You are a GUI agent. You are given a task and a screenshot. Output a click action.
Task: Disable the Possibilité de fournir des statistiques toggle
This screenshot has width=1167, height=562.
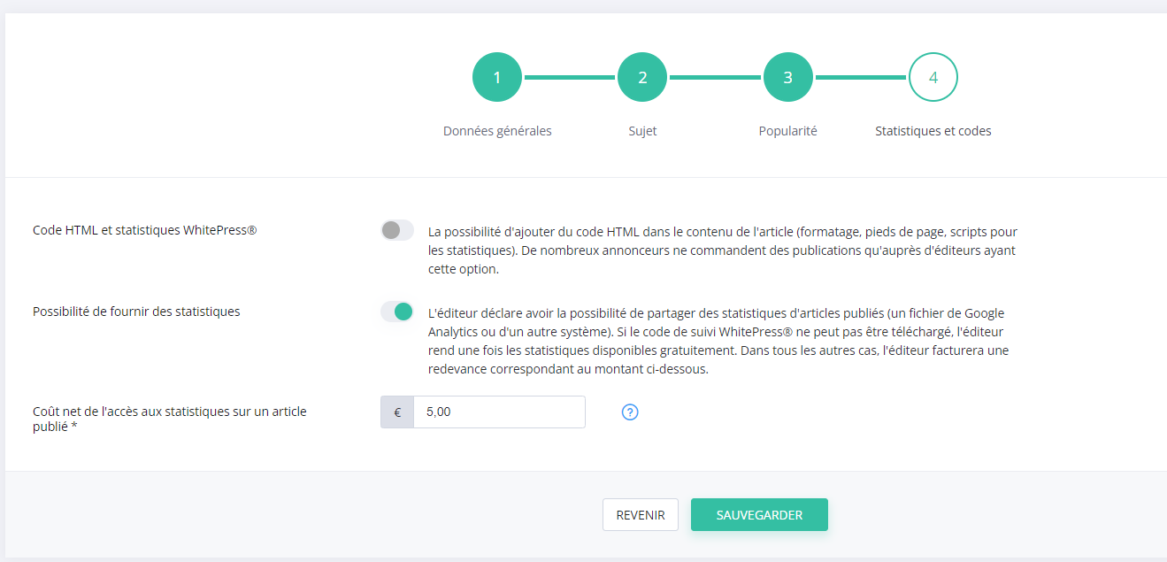click(397, 312)
